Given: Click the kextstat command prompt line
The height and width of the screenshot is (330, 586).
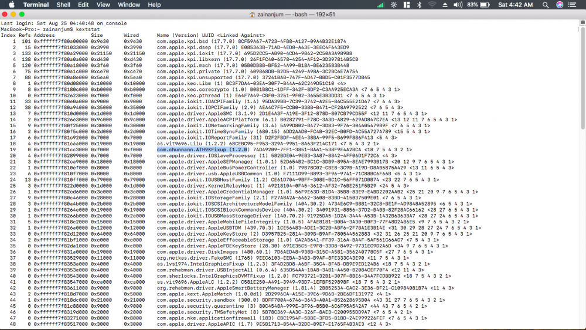Looking at the screenshot, I should click(50, 29).
